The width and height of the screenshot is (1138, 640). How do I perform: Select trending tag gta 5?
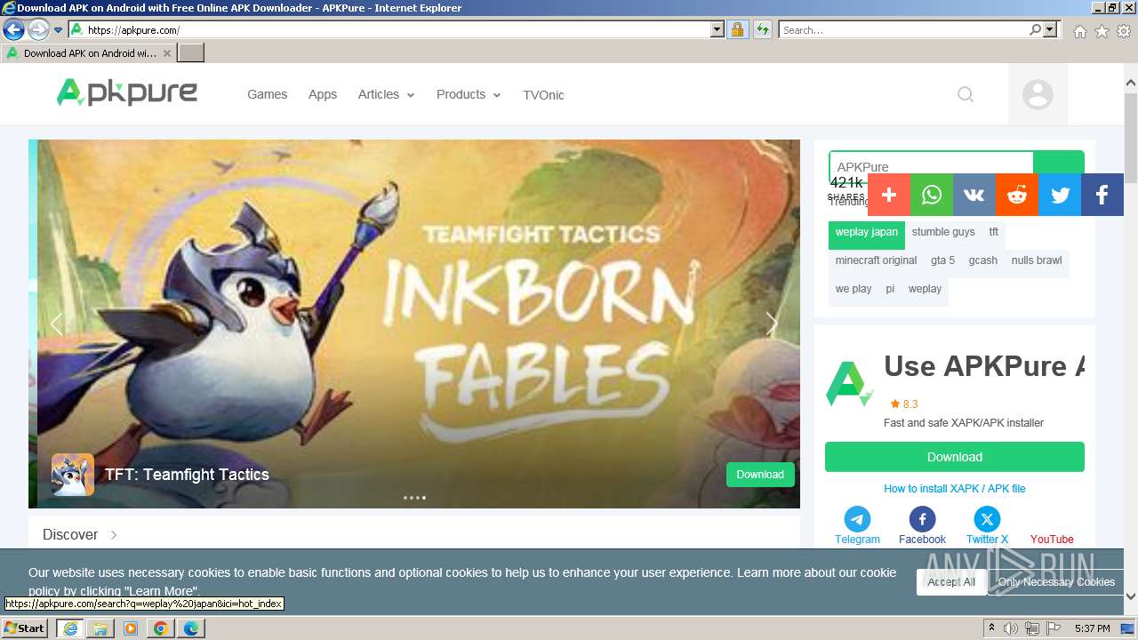tap(942, 261)
